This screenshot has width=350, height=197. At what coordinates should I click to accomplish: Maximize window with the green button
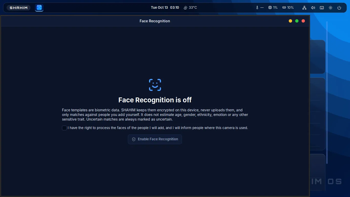click(x=297, y=21)
